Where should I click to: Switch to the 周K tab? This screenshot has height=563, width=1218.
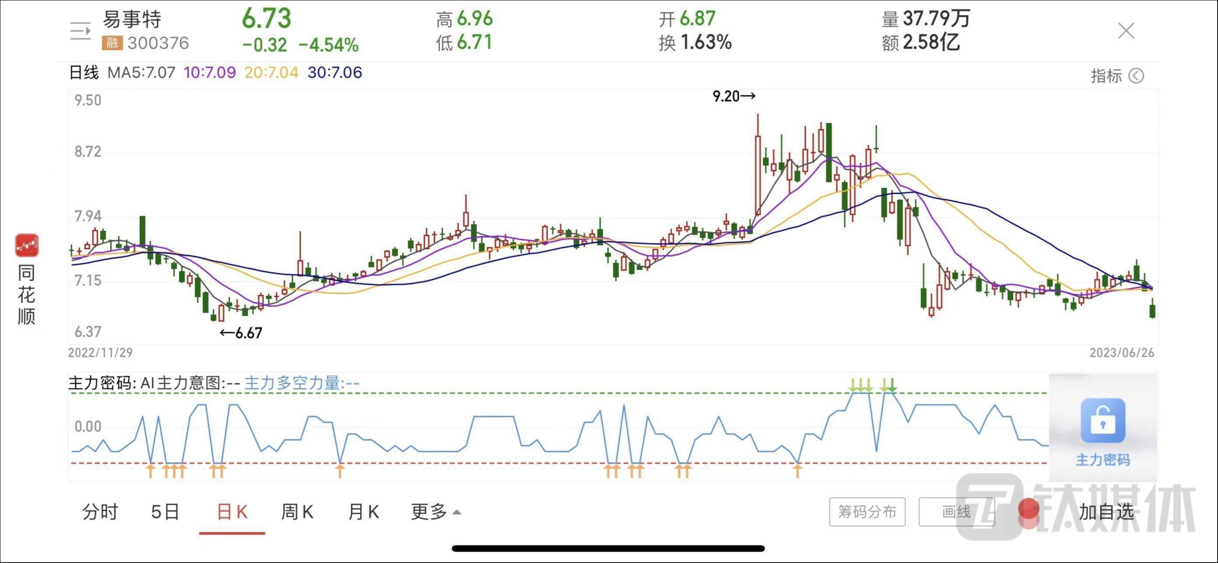pyautogui.click(x=297, y=512)
